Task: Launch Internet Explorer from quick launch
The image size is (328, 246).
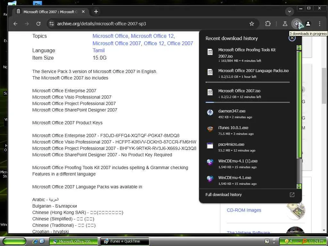Action: tap(35, 241)
